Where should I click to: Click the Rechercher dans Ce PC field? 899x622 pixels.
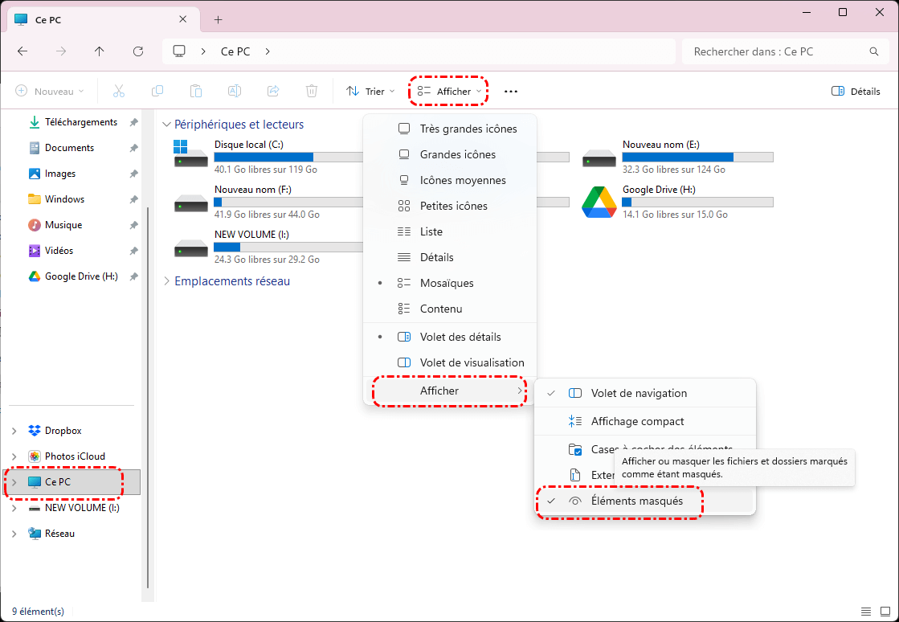[775, 51]
